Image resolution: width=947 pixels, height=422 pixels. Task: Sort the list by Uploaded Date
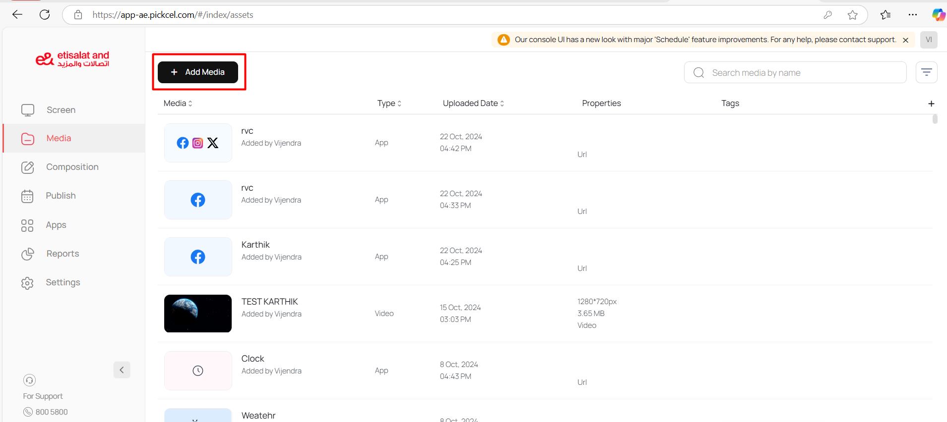click(x=473, y=103)
